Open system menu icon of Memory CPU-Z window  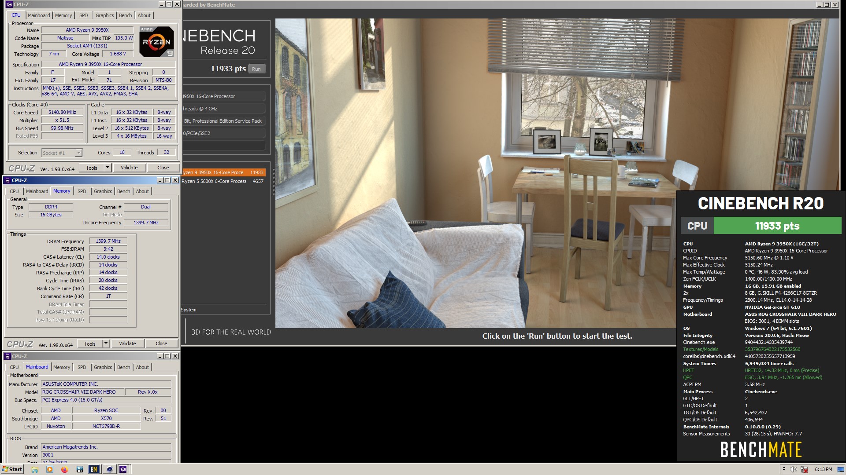click(7, 180)
